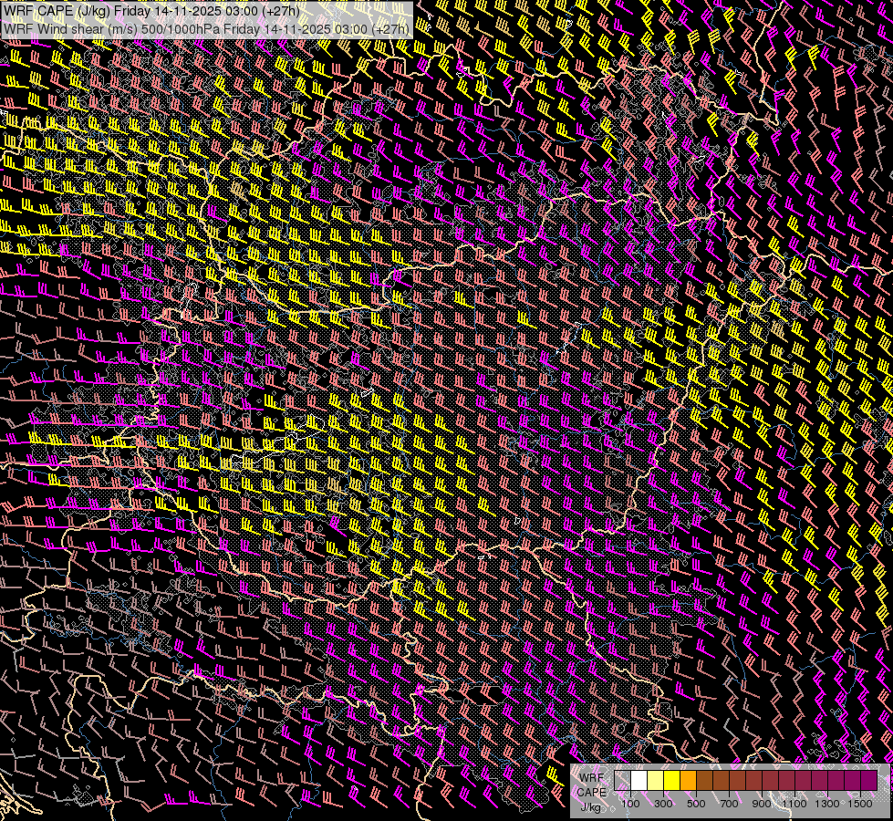Select the 500 value on the legend scale

(x=696, y=804)
